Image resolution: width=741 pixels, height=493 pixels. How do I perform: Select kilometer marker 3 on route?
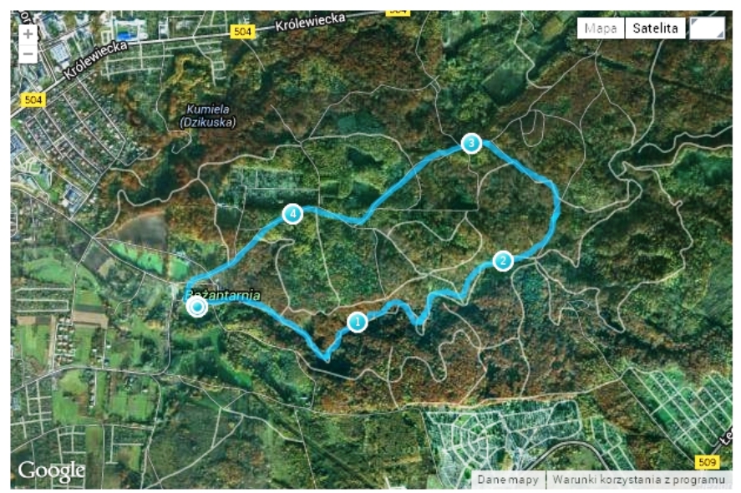point(471,143)
